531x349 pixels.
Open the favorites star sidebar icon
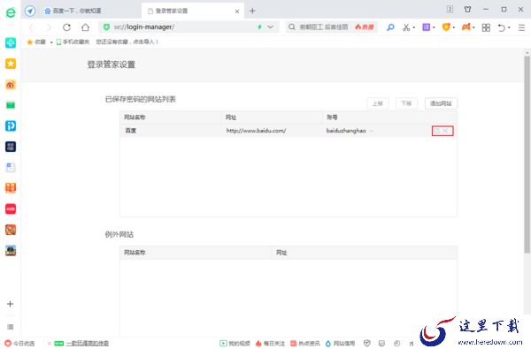point(11,64)
